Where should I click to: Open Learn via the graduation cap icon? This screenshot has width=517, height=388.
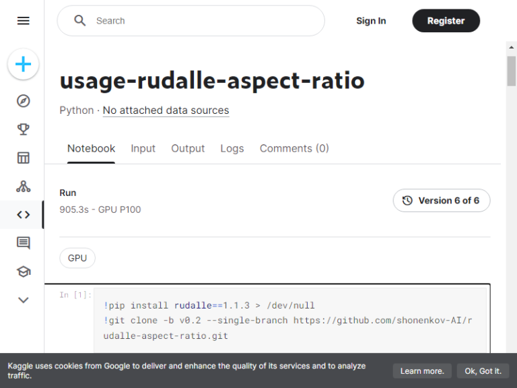point(23,271)
